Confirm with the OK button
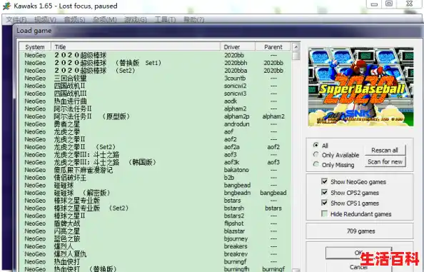 (x=358, y=253)
